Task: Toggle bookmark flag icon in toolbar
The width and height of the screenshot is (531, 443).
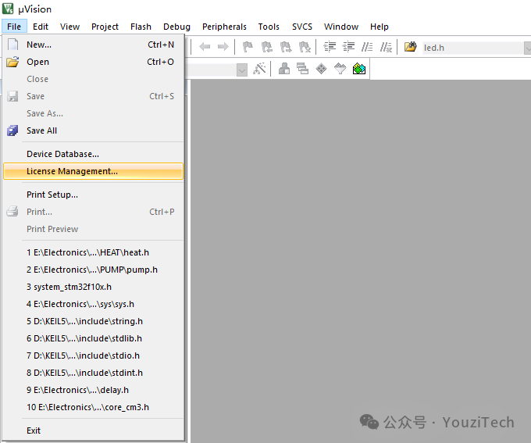Action: (248, 46)
